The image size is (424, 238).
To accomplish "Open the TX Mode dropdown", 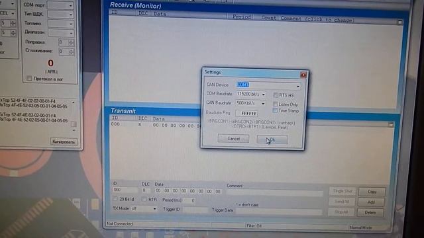I will (x=154, y=209).
